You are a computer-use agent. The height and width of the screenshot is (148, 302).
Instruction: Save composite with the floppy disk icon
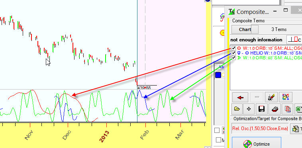click(x=261, y=109)
